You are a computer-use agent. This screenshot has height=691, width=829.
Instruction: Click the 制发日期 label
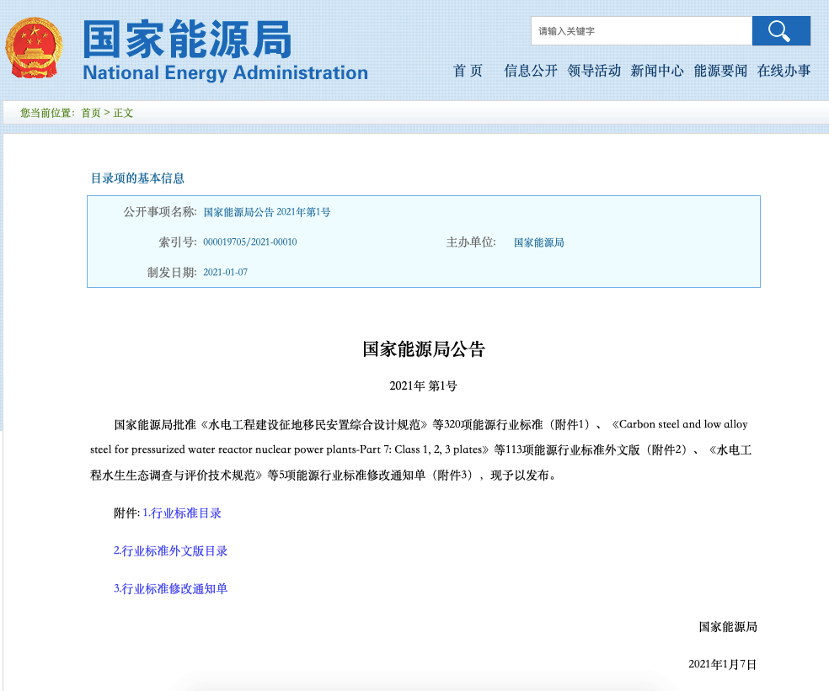[172, 273]
